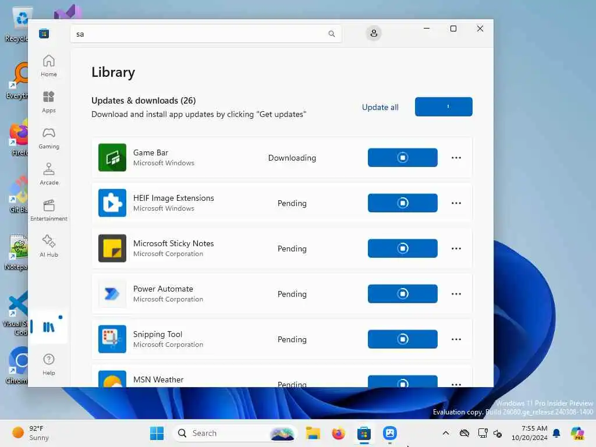This screenshot has width=596, height=447.
Task: Click the 'MSN Weather' app name
Action: (x=158, y=379)
